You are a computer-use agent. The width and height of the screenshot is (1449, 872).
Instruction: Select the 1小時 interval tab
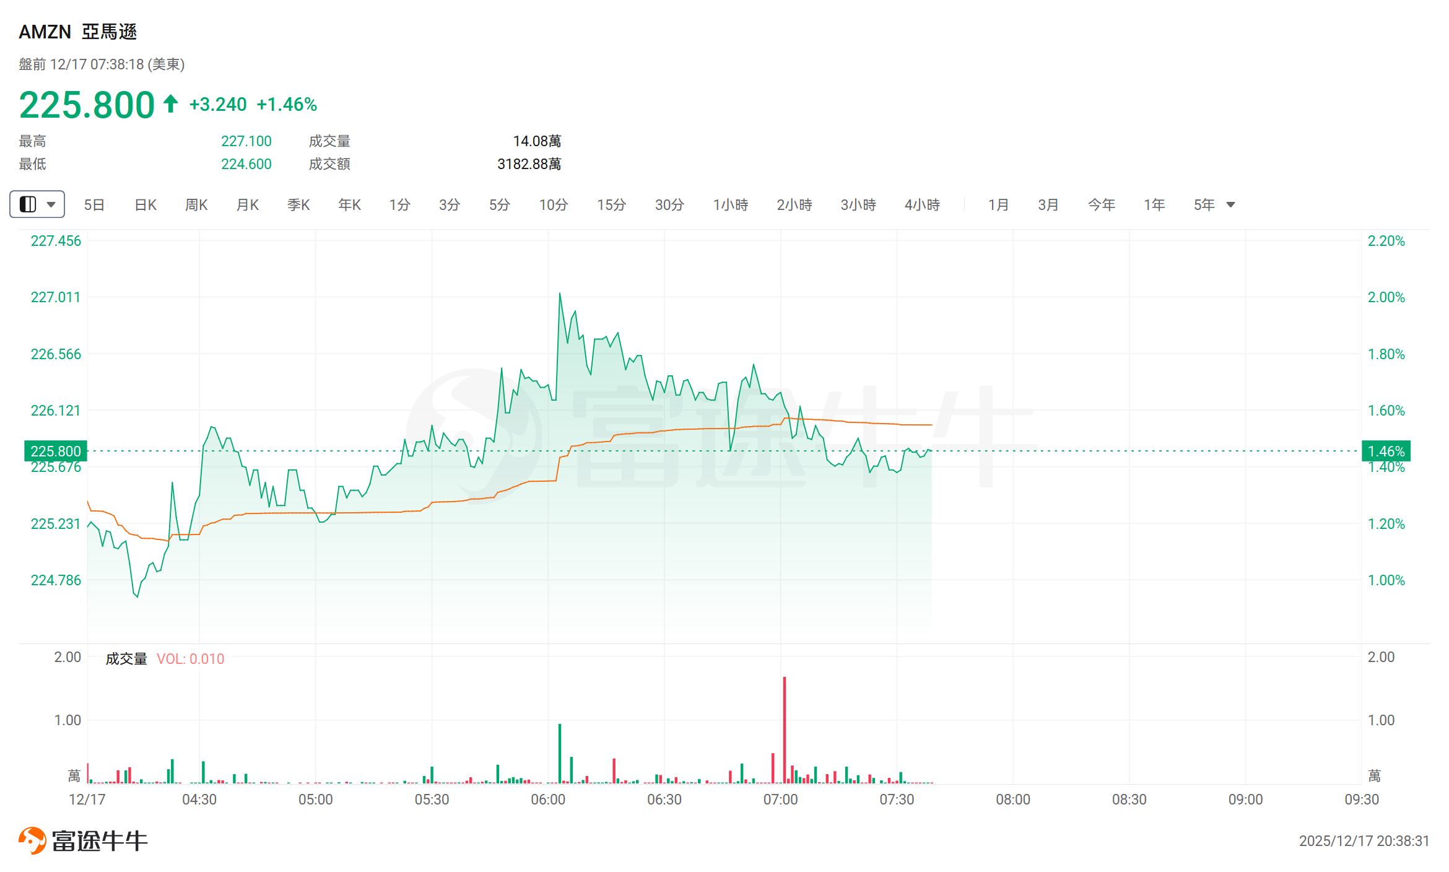click(x=731, y=205)
